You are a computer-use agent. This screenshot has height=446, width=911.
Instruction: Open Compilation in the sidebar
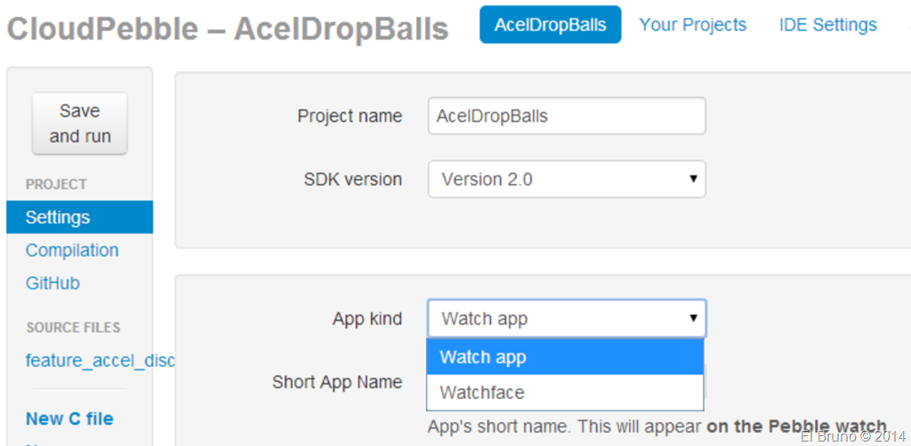coord(72,250)
